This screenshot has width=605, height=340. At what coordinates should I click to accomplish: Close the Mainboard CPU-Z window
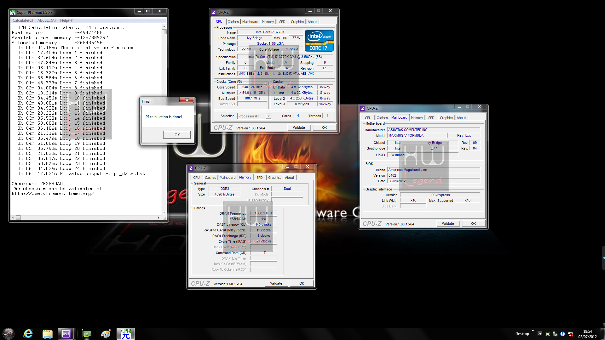tap(479, 107)
